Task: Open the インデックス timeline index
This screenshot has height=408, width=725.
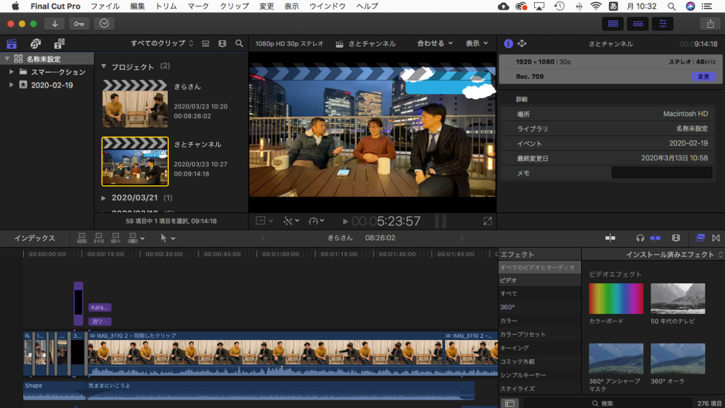Action: tap(35, 238)
